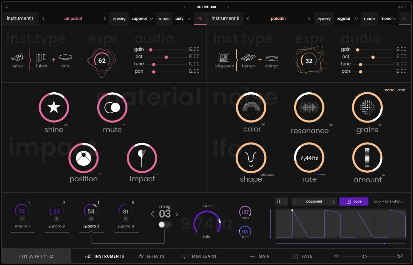The width and height of the screenshot is (413, 265).
Task: Toggle the LFO rate sync option
Action: [322, 174]
